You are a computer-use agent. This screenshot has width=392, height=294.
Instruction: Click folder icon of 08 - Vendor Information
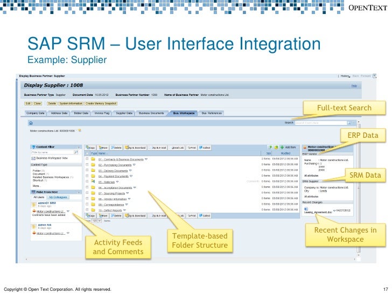pos(93,199)
